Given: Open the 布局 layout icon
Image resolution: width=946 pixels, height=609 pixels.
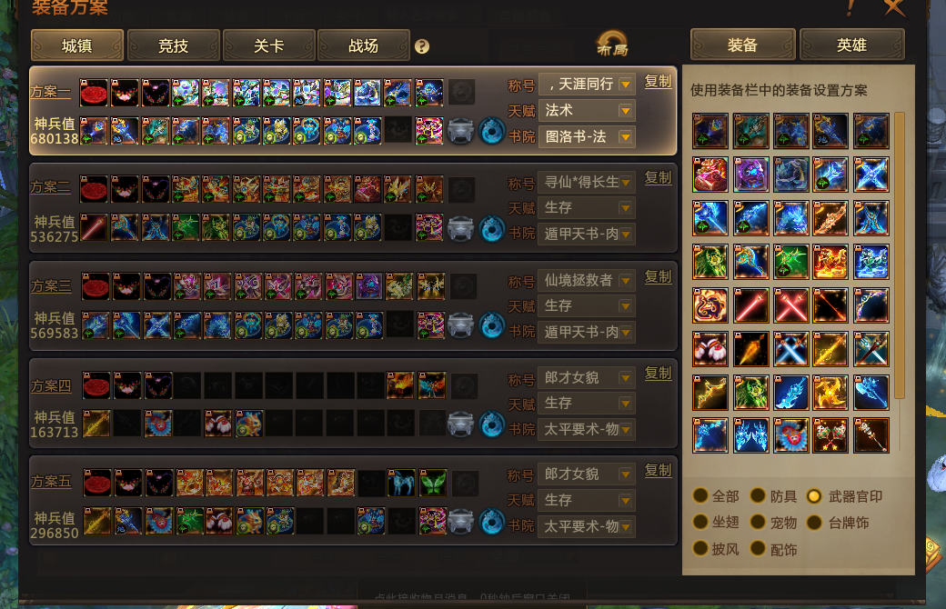Looking at the screenshot, I should coord(612,44).
